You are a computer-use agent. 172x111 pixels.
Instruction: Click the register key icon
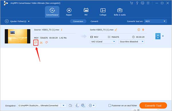(137, 3)
